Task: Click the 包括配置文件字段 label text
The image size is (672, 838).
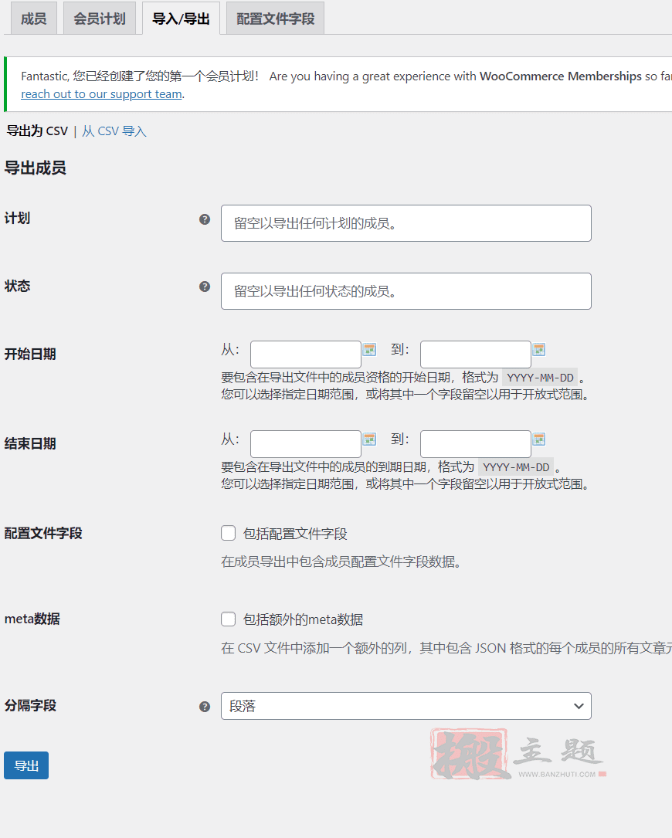Action: [295, 534]
